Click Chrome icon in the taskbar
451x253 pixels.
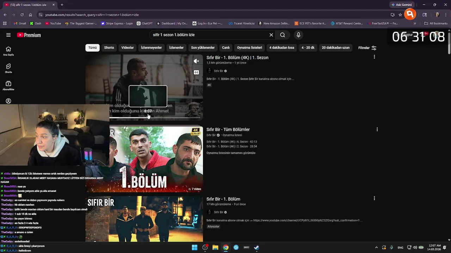click(225, 247)
